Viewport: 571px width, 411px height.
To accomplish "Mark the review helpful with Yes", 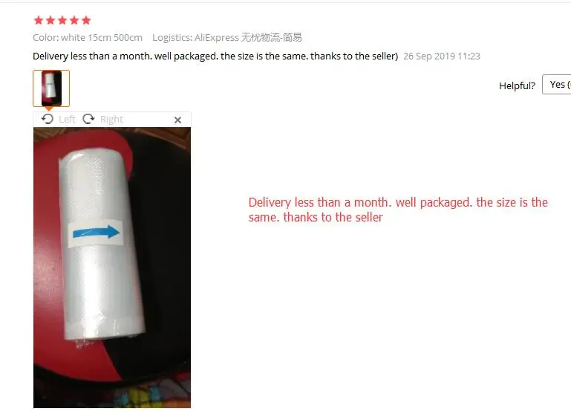I will pyautogui.click(x=556, y=85).
